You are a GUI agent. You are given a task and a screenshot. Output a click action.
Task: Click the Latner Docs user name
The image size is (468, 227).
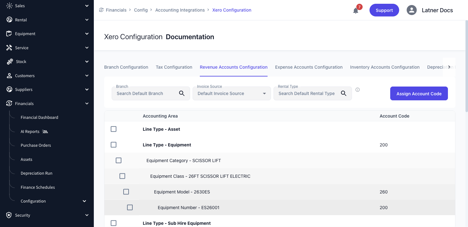coord(437,10)
